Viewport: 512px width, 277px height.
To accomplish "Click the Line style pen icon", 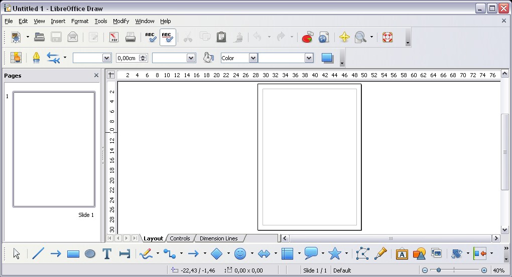I will point(36,58).
